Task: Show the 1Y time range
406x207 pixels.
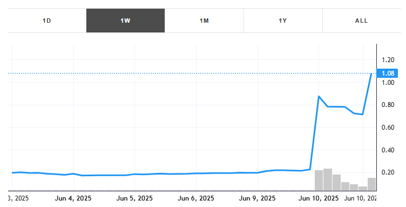Action: click(283, 21)
